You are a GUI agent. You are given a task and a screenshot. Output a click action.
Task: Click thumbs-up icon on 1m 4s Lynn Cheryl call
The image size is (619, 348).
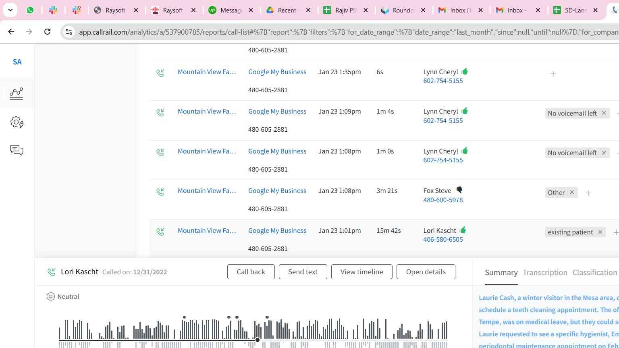(465, 111)
